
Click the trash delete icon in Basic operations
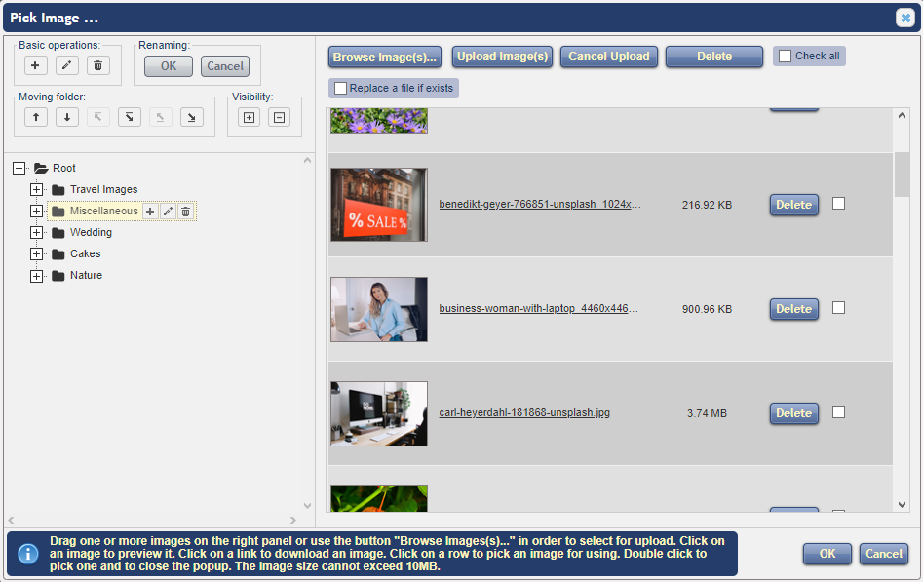[98, 65]
